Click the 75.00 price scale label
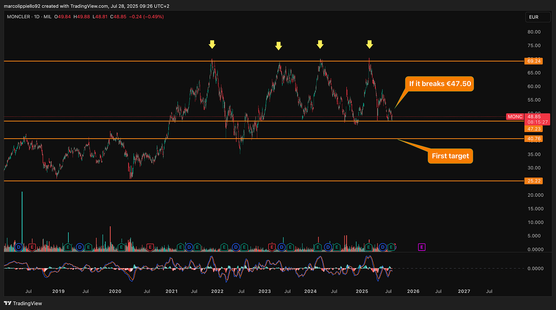The width and height of the screenshot is (556, 310). coord(533,45)
